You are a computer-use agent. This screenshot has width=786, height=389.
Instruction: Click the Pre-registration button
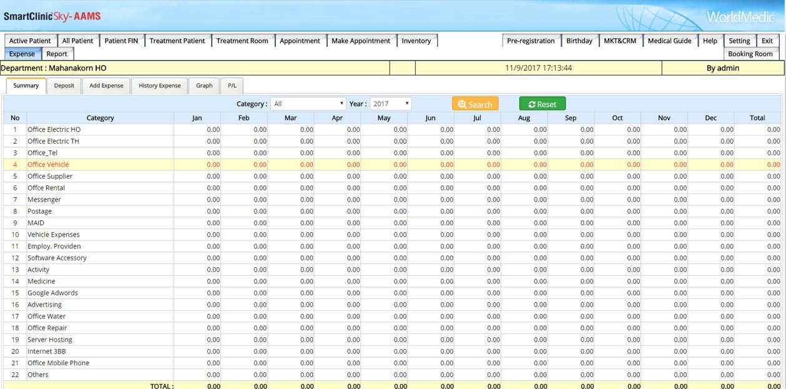pos(531,41)
